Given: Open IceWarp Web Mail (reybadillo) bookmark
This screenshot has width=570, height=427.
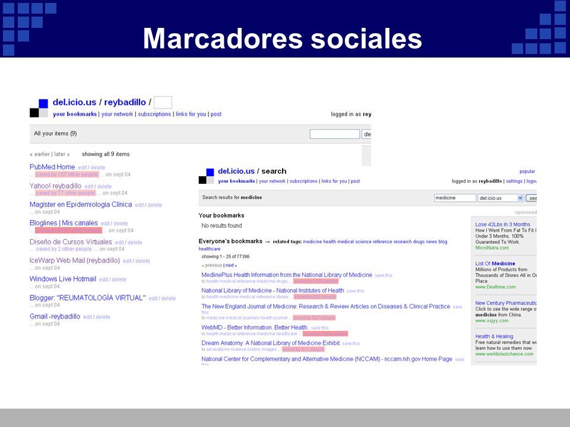Looking at the screenshot, I should click(x=75, y=260).
